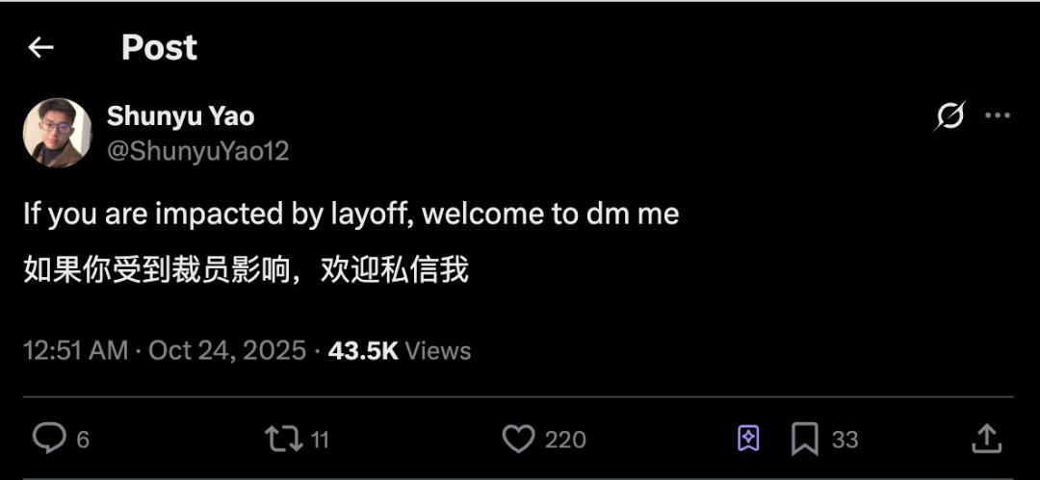Click the Shunyu Yao display name
Image resolution: width=1040 pixels, height=480 pixels.
pos(180,116)
